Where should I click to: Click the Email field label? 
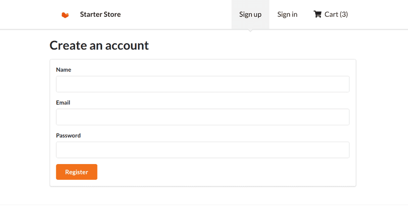coord(63,102)
